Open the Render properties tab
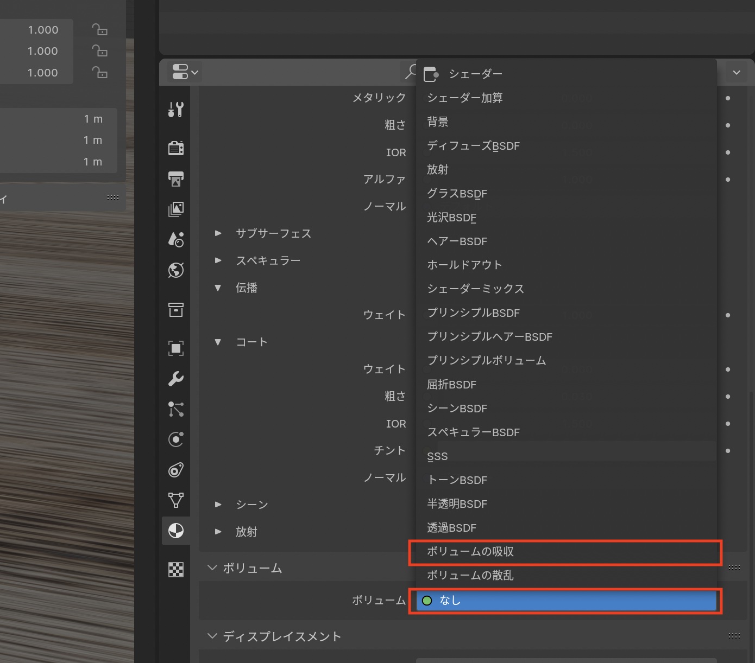This screenshot has width=755, height=663. coord(175,148)
